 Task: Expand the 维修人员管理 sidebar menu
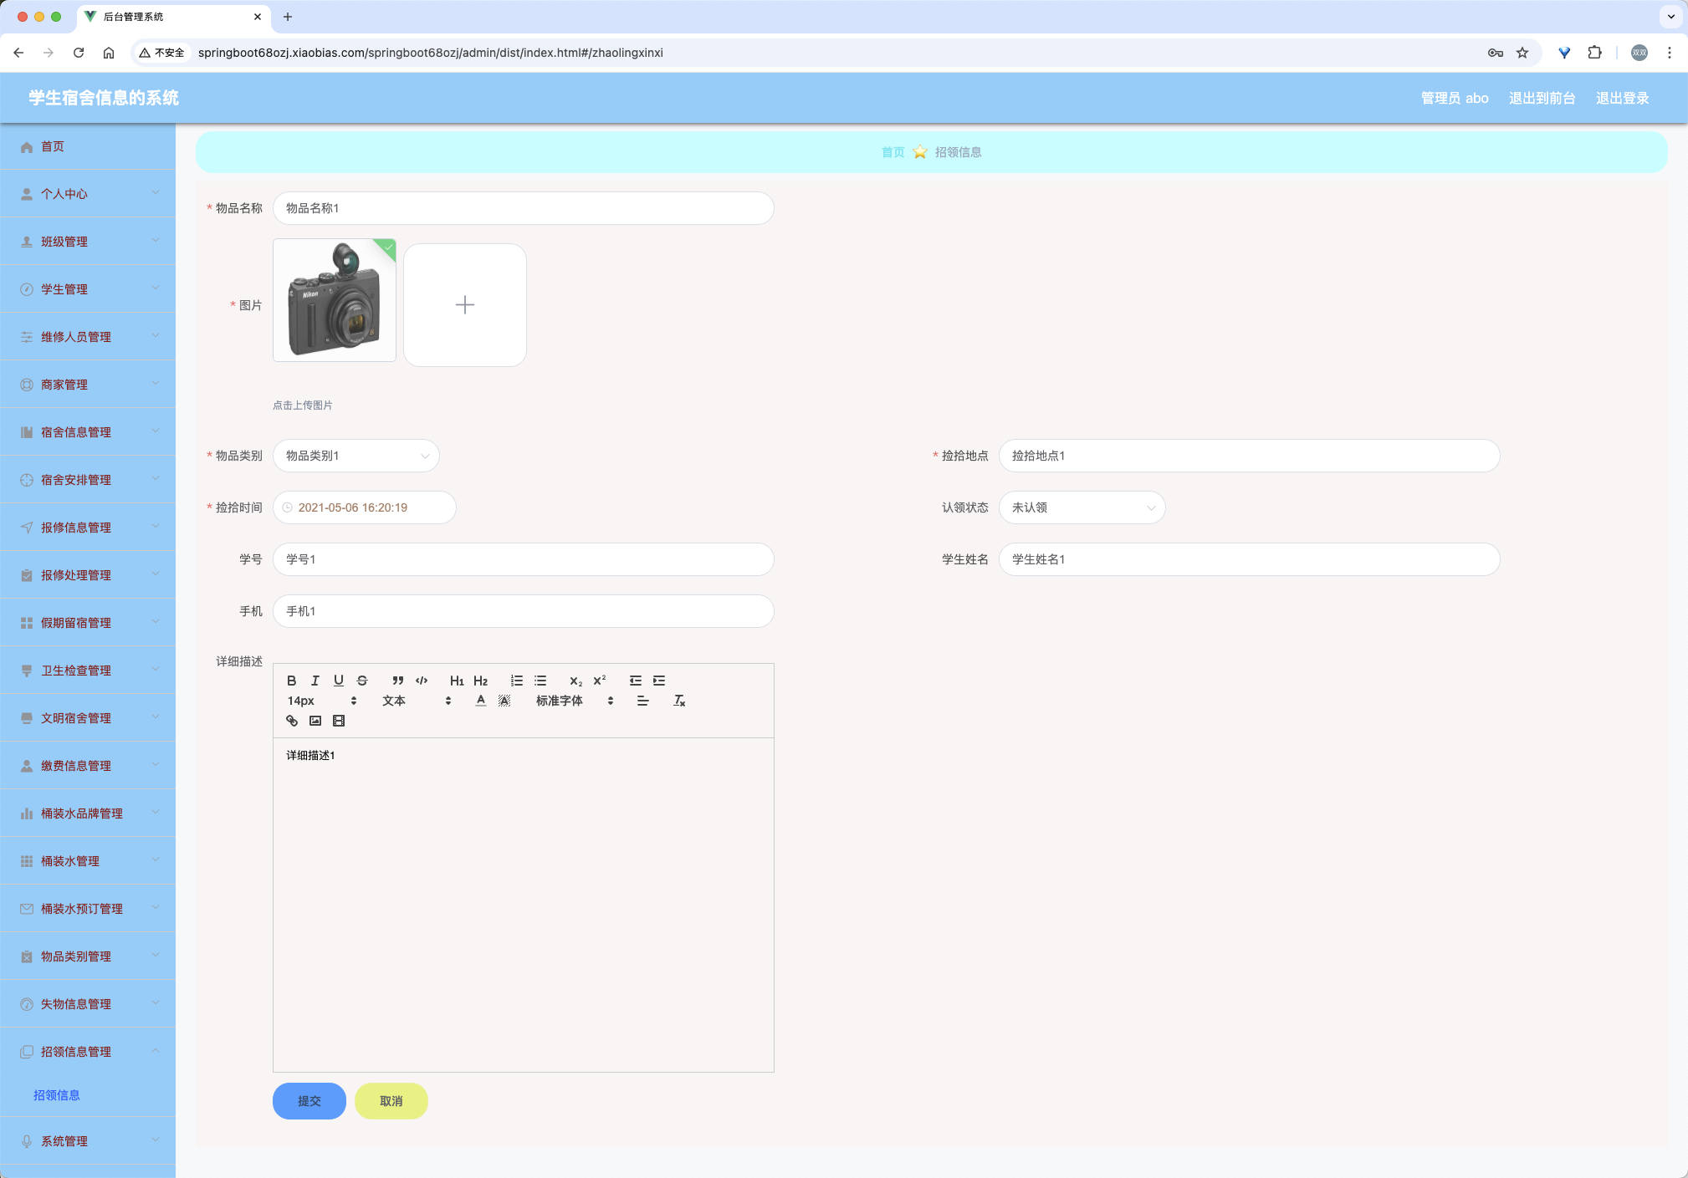coord(88,337)
